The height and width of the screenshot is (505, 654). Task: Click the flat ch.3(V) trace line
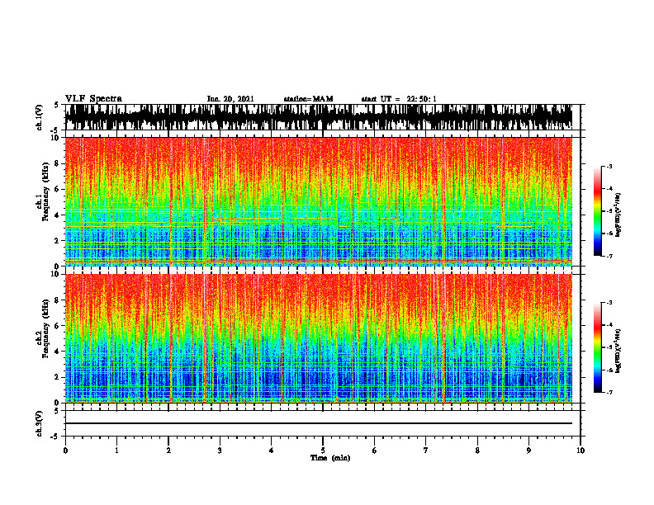[319, 423]
